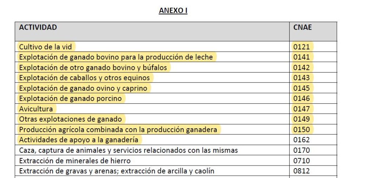Click Extracción de minerales de hierro
Screen dimensions: 376x178
75,160
